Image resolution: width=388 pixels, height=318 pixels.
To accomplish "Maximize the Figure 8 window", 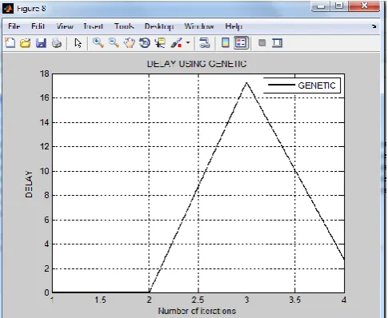I will coord(338,6).
